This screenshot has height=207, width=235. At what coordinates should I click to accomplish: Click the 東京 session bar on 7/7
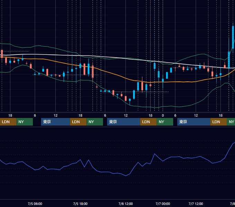click(x=194, y=122)
